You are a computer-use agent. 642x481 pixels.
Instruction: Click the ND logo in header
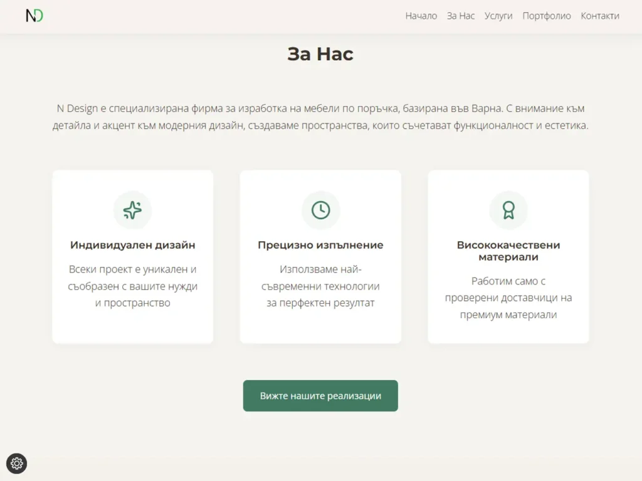pyautogui.click(x=34, y=16)
